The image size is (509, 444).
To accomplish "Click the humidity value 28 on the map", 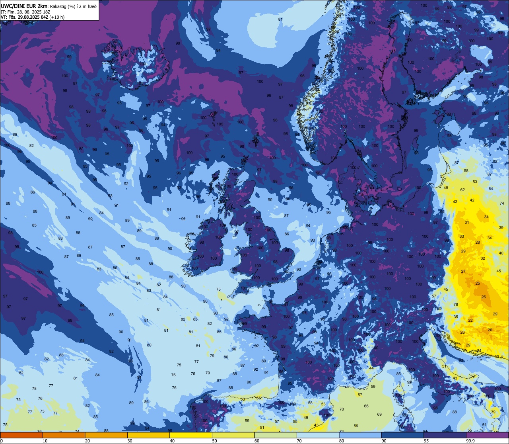I will (478, 242).
